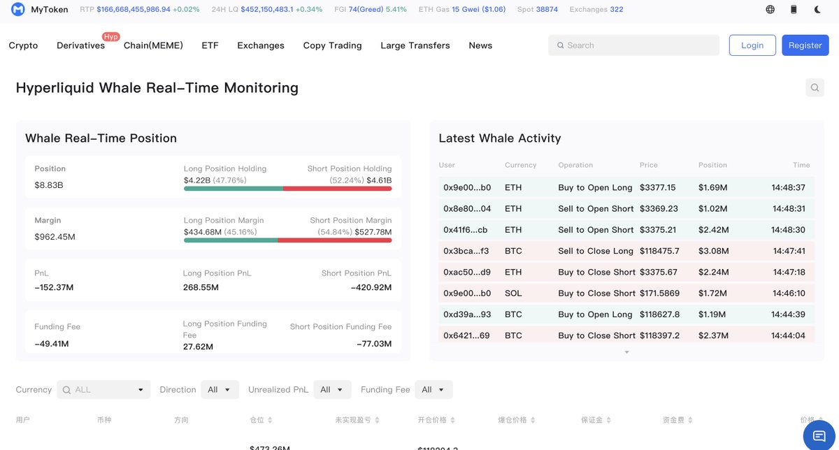Click the -49.41M funding fee value

[x=52, y=344]
